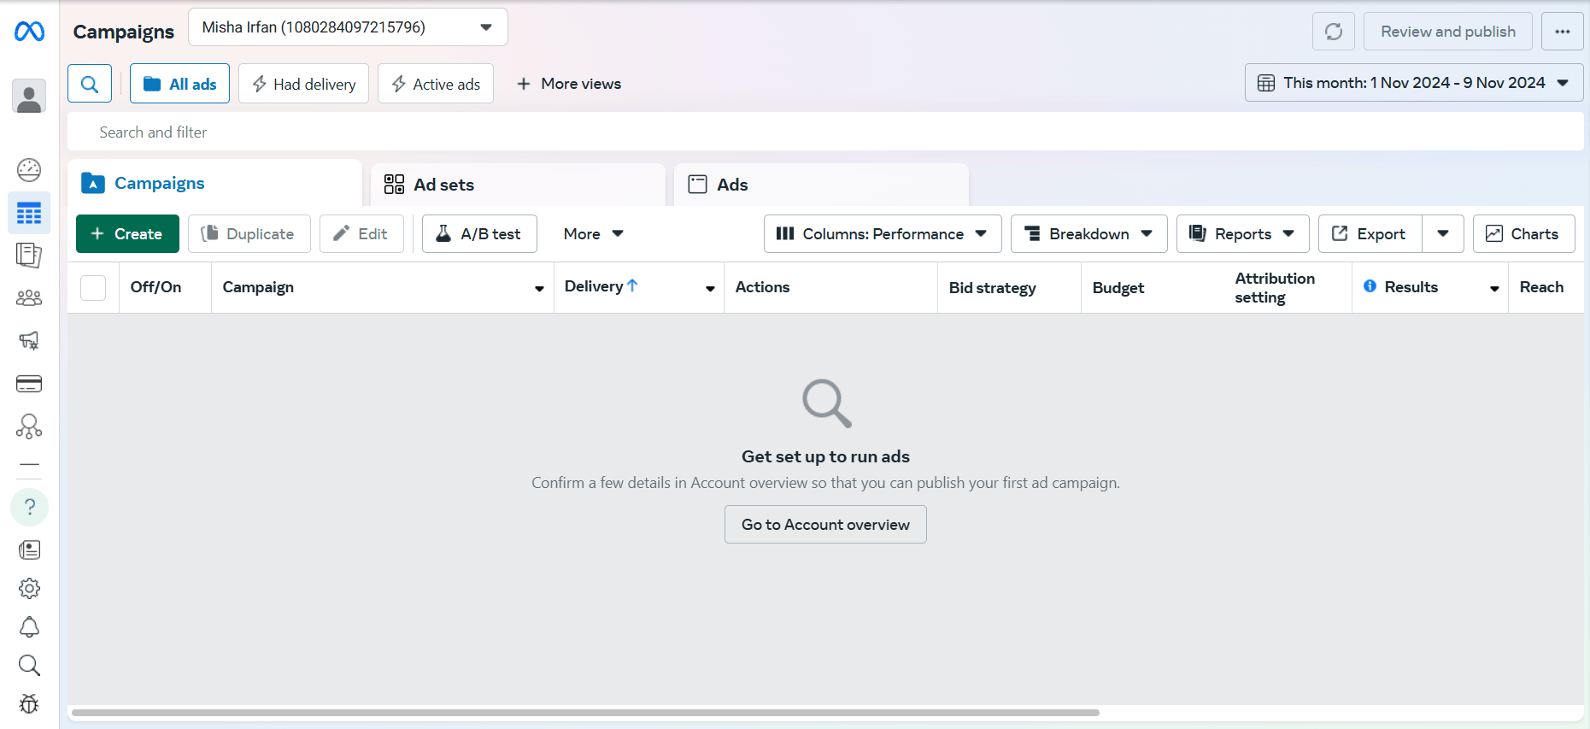The image size is (1590, 729).
Task: Open the news feed icon in sidebar
Action: point(29,550)
